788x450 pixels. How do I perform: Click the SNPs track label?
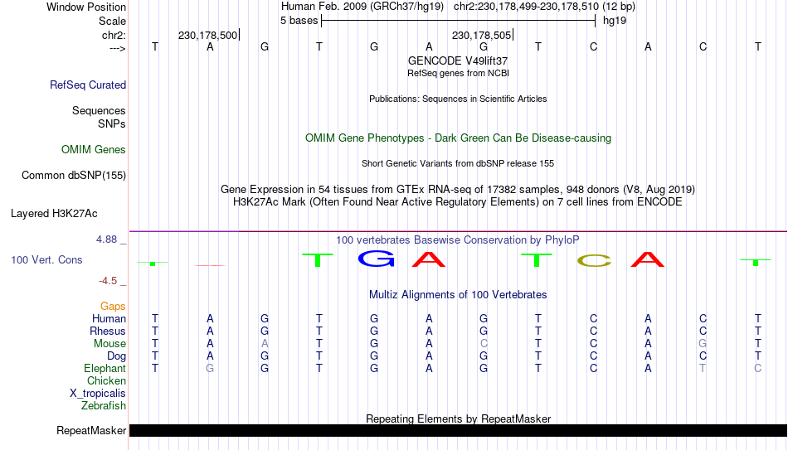(x=112, y=123)
